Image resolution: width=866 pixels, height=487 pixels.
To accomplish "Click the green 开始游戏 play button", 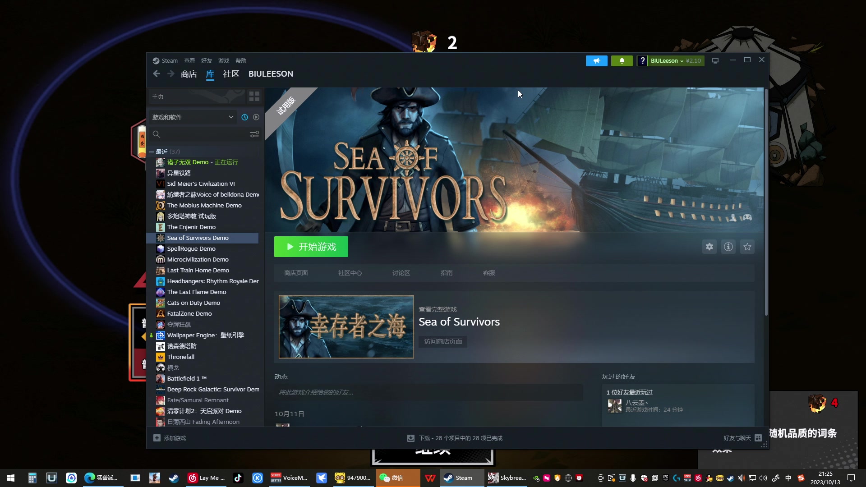I will (x=311, y=247).
